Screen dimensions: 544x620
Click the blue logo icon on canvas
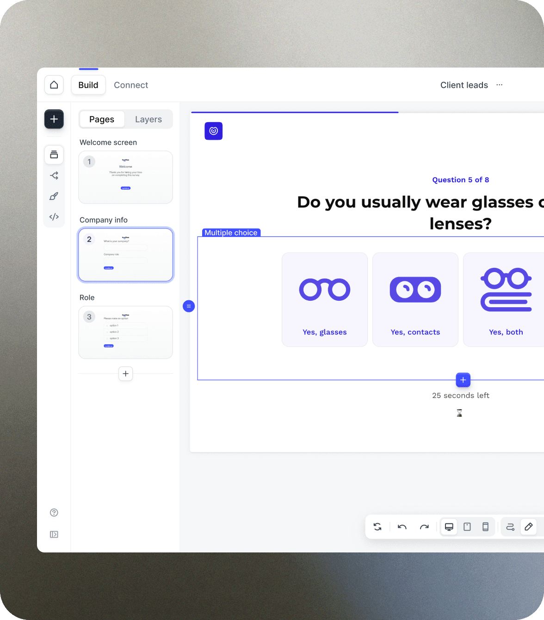(x=214, y=131)
